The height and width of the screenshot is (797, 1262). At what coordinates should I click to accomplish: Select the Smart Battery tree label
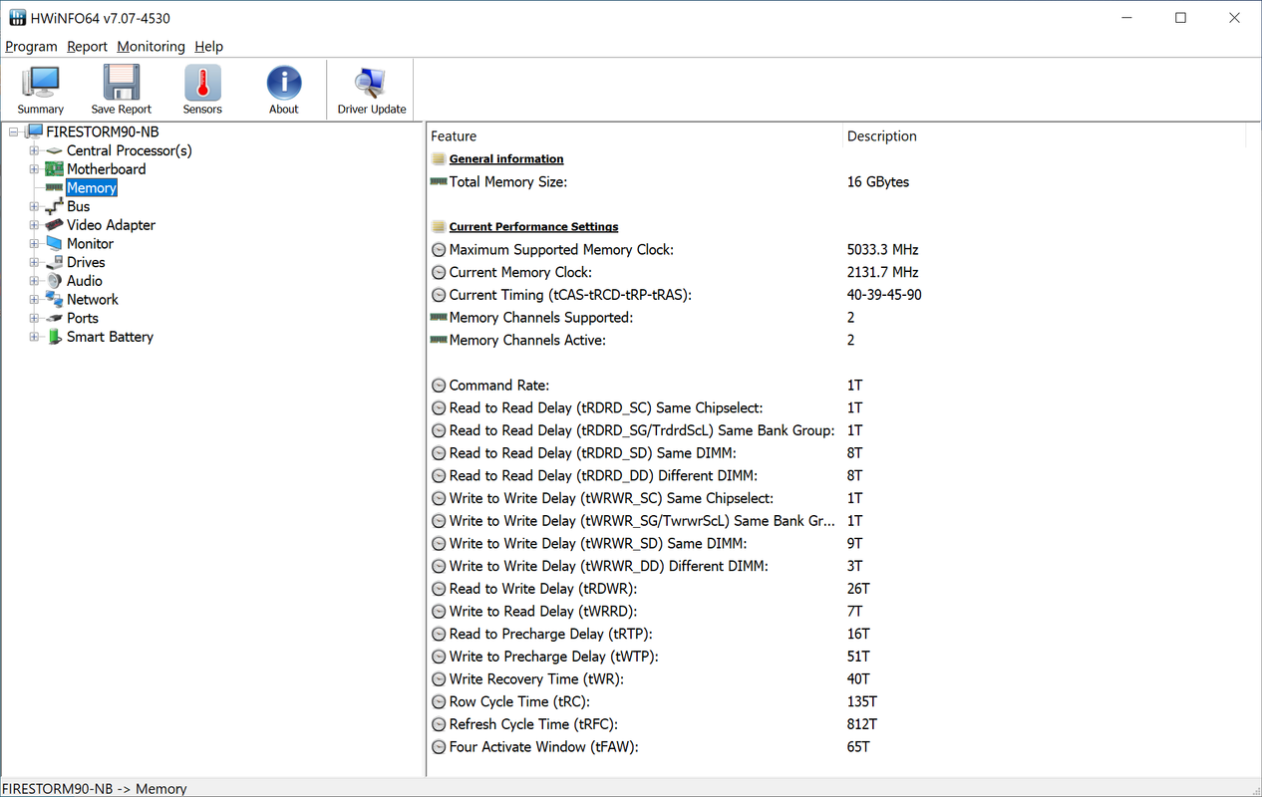110,337
